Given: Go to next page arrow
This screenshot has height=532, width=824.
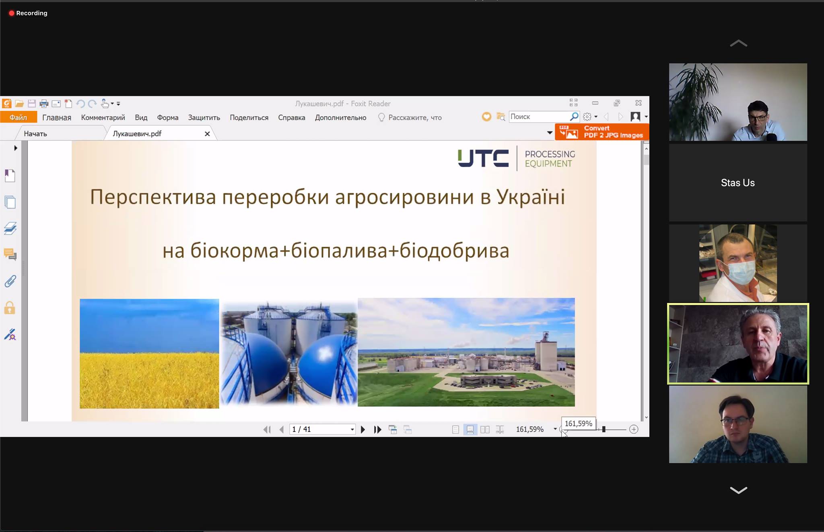Looking at the screenshot, I should [363, 430].
